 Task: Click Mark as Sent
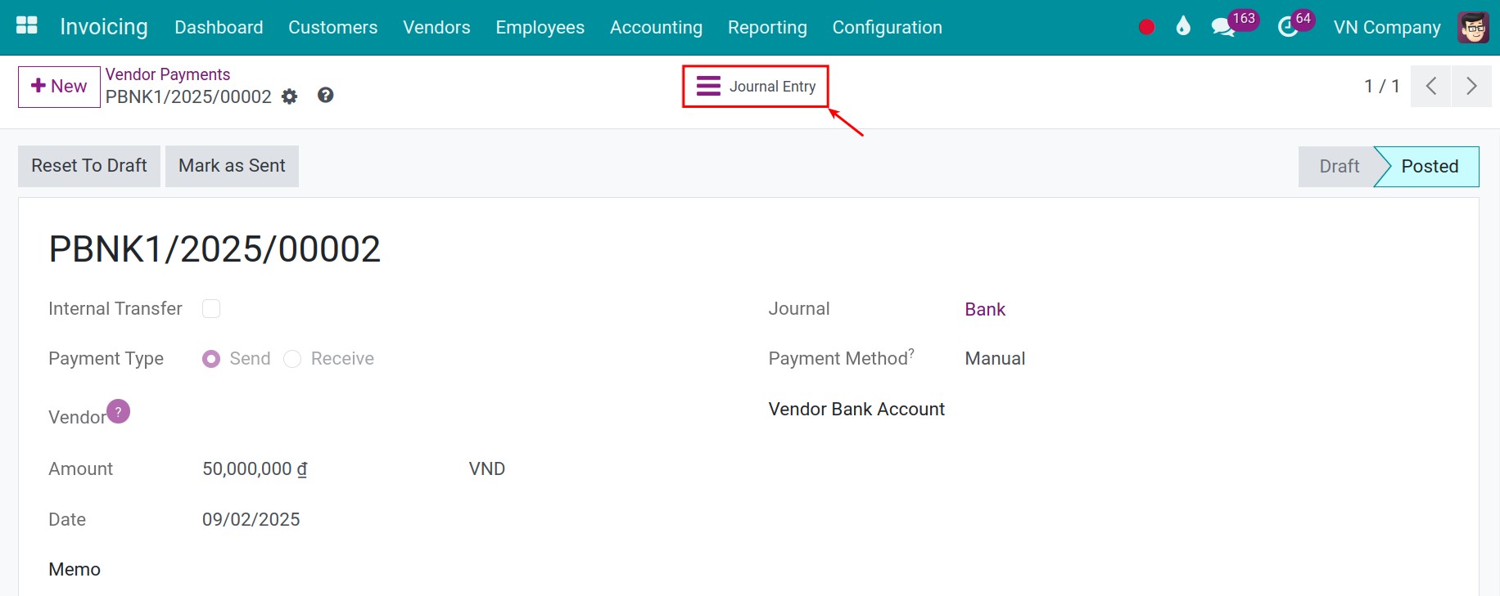pos(232,166)
